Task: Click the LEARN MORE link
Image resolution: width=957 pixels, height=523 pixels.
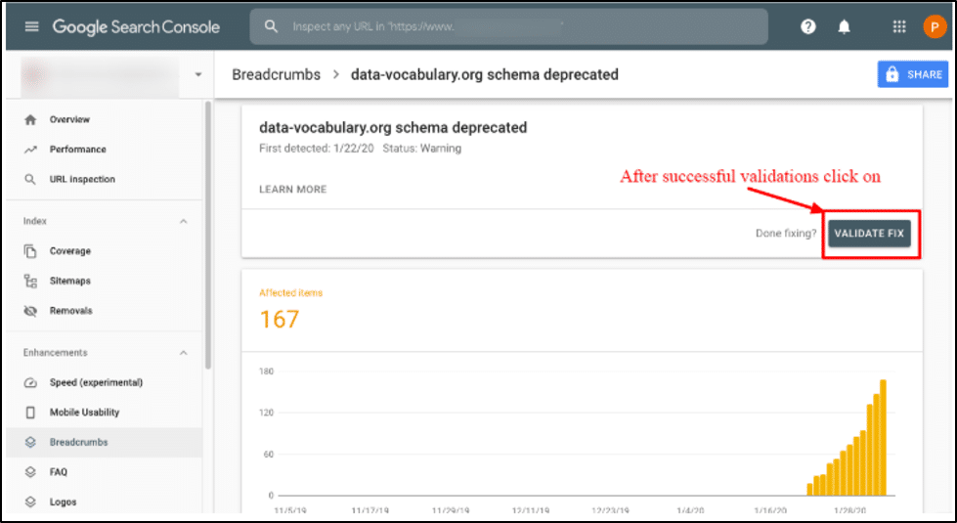Action: tap(293, 190)
